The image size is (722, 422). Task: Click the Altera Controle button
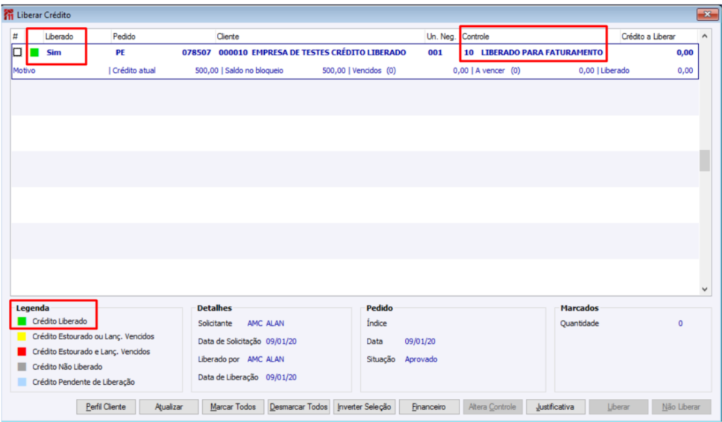[x=493, y=407]
